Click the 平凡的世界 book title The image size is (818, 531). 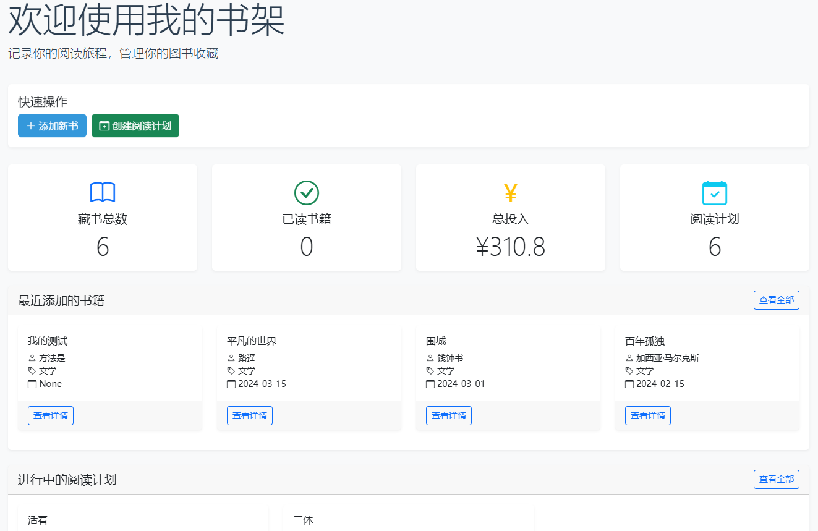(x=252, y=341)
